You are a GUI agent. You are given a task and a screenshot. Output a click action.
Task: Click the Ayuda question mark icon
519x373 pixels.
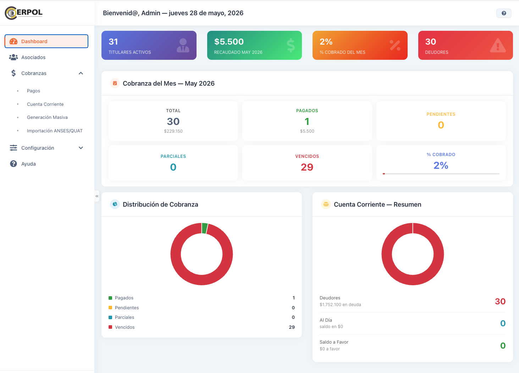click(x=13, y=164)
